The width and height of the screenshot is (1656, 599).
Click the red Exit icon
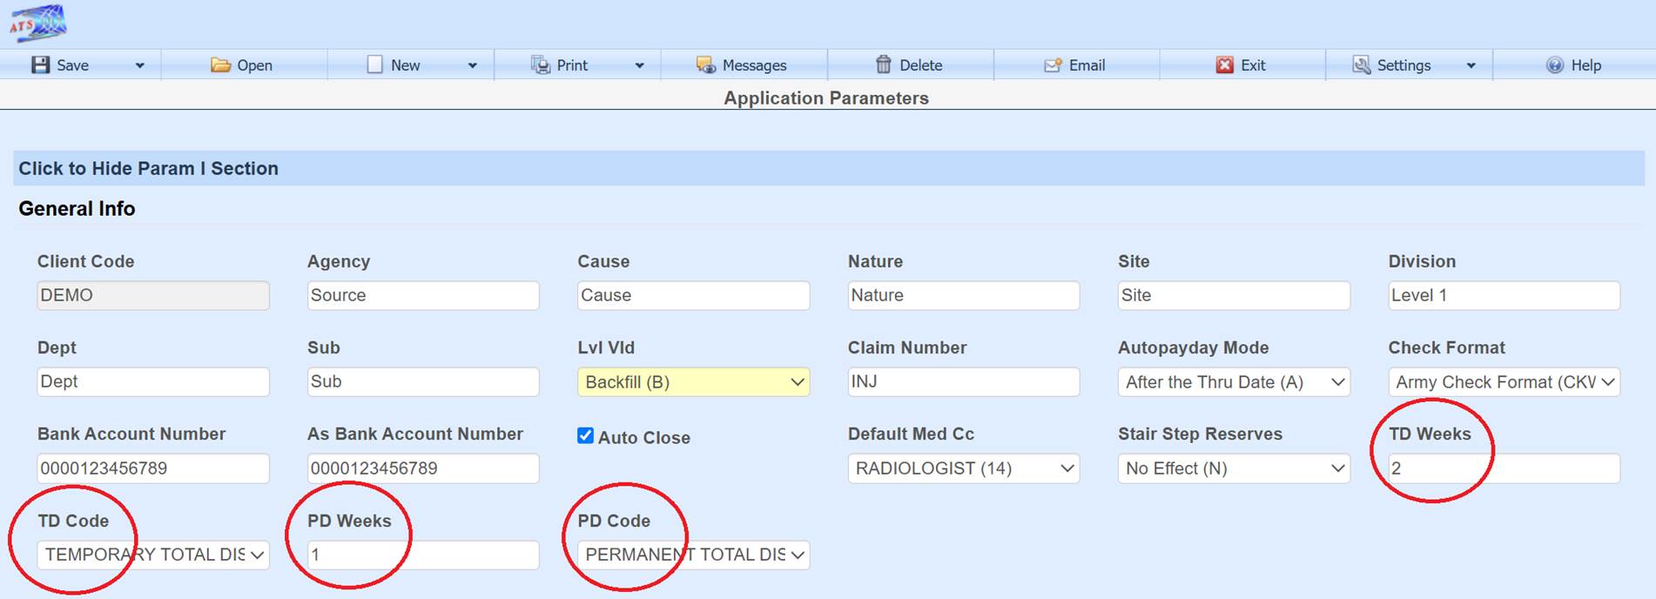1224,65
